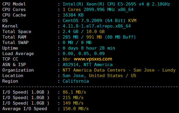Click the 'bbr' TCP congestion value
Image resolution: width=179 pixels, height=113 pixels.
(x=67, y=59)
